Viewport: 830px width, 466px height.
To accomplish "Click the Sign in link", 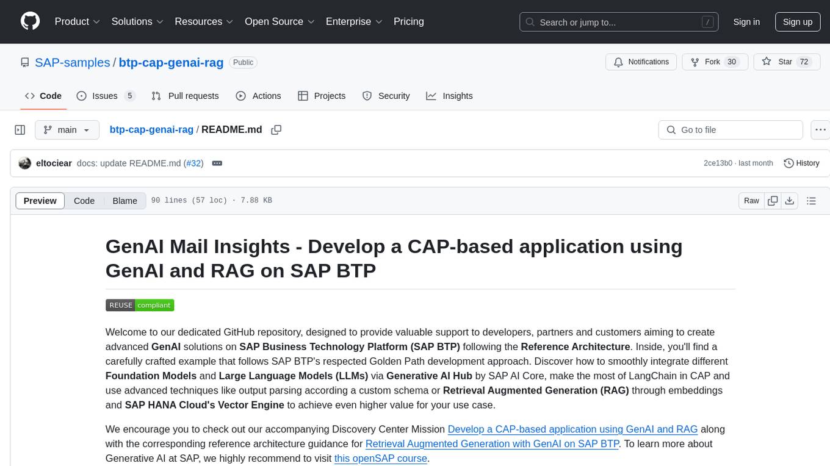I will tap(746, 22).
